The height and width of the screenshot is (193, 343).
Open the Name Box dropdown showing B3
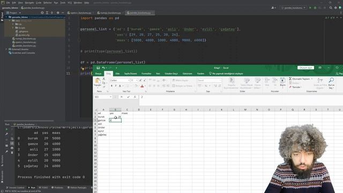(x=110, y=97)
